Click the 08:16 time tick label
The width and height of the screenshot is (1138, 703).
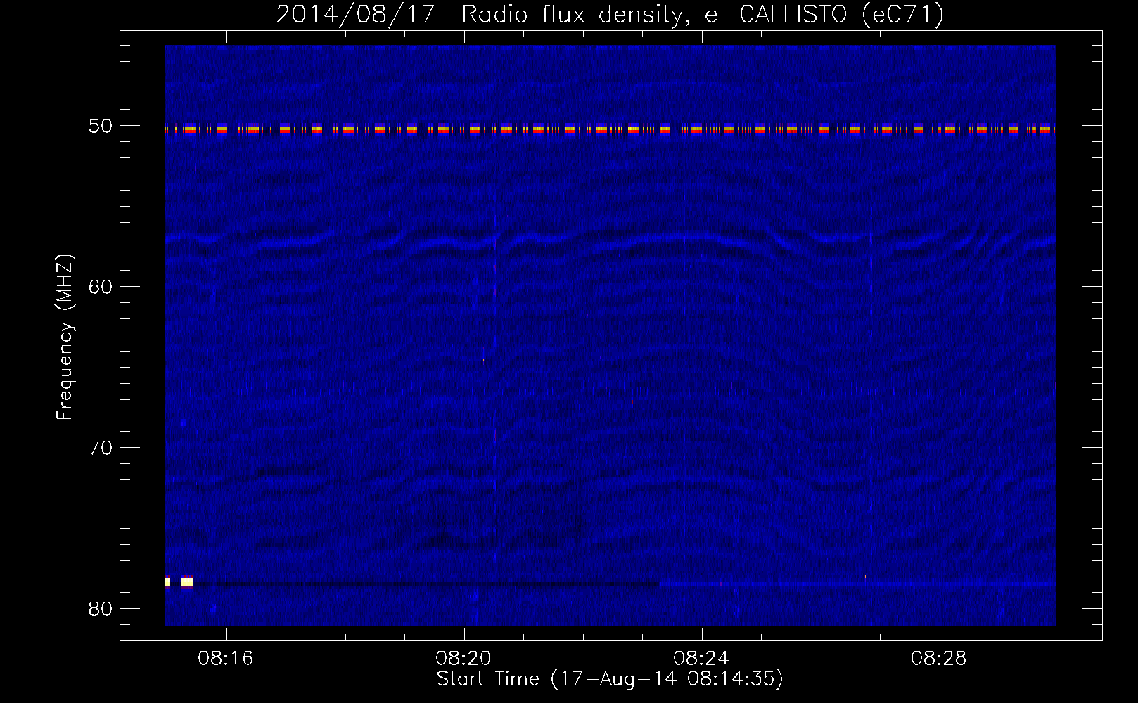225,659
